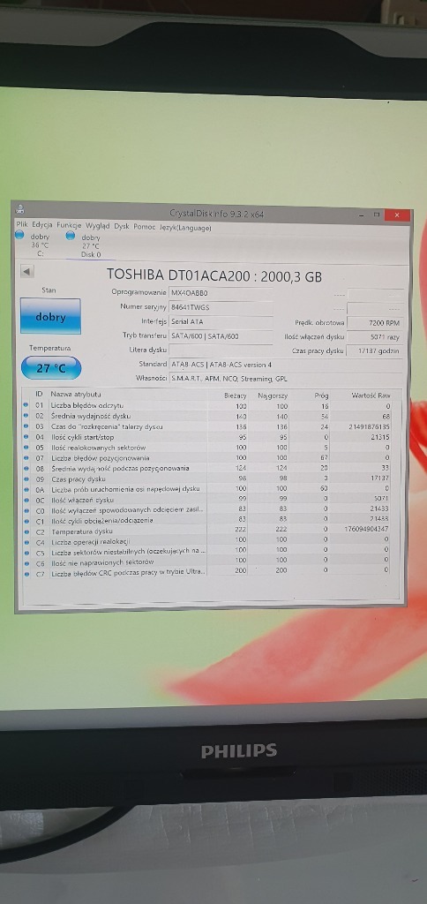This screenshot has width=427, height=904.
Task: Click status dot for attribute 01
Action: [26, 405]
